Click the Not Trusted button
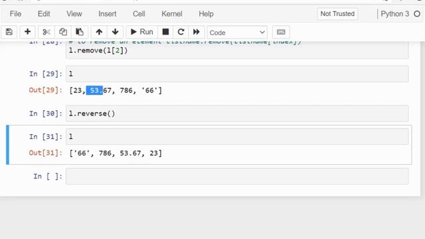Screen dimensions: 425x239 pyautogui.click(x=337, y=14)
